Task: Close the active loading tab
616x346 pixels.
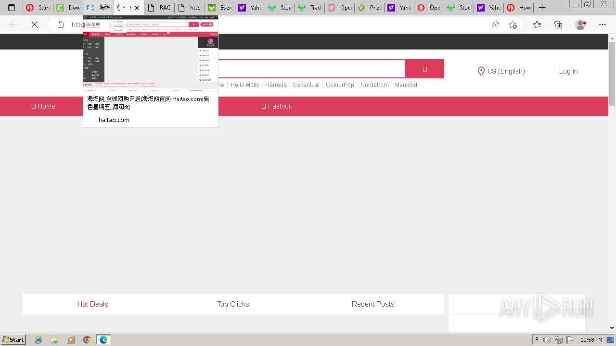Action: pyautogui.click(x=137, y=8)
